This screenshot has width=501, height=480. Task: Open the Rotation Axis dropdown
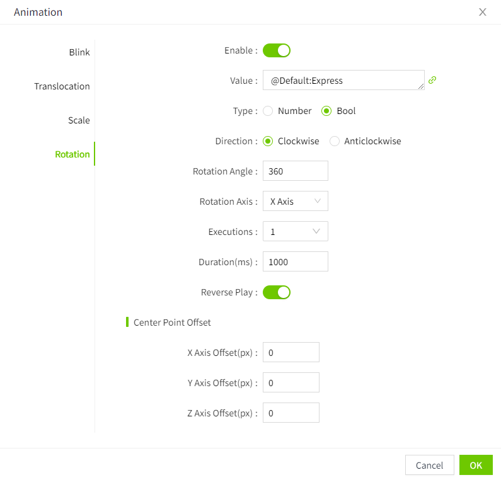295,202
